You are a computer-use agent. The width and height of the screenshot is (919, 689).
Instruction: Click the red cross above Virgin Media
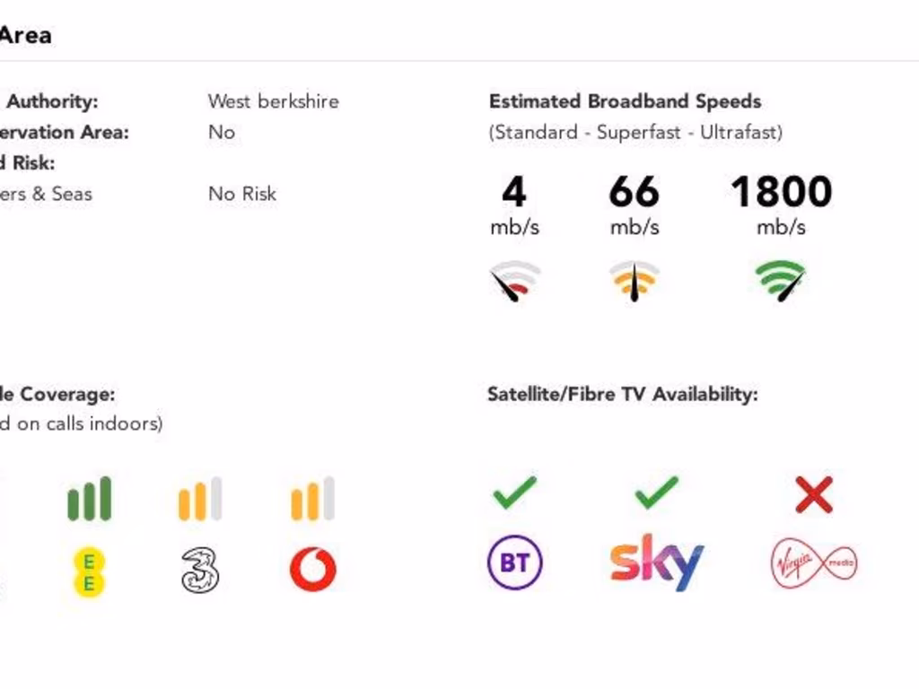[x=814, y=494]
